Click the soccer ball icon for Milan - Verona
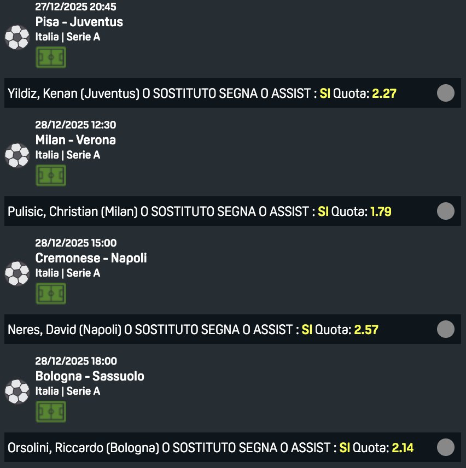This screenshot has height=468, width=466. coord(17,155)
